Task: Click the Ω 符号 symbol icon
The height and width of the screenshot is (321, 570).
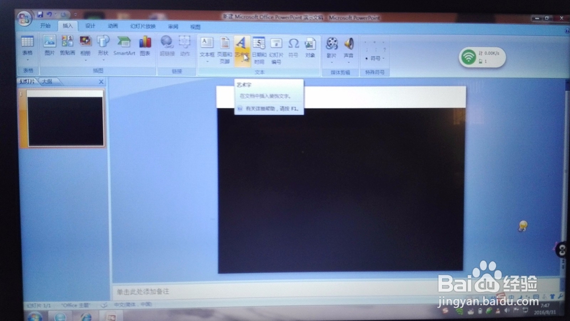Action: point(293,44)
